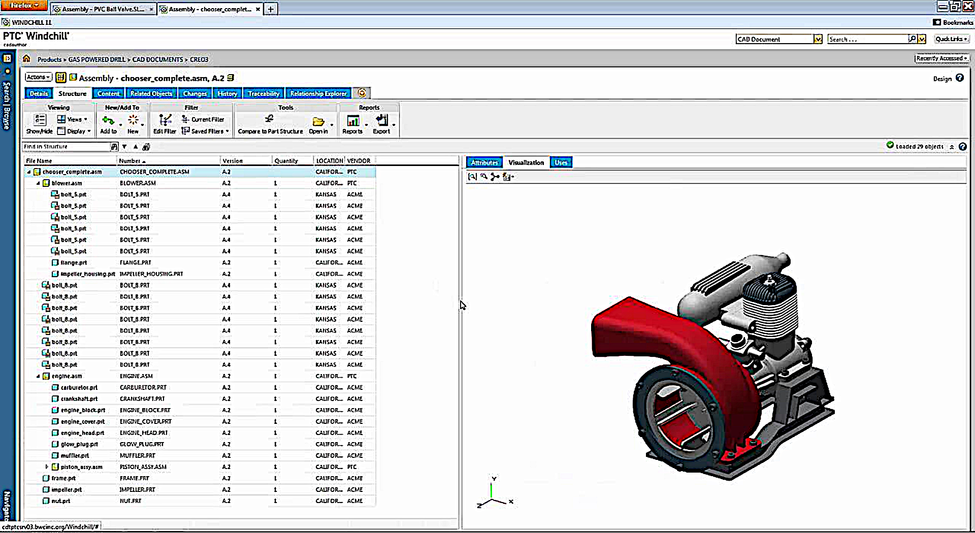
Task: Click the advanced find icon beside arrows
Action: [x=146, y=147]
